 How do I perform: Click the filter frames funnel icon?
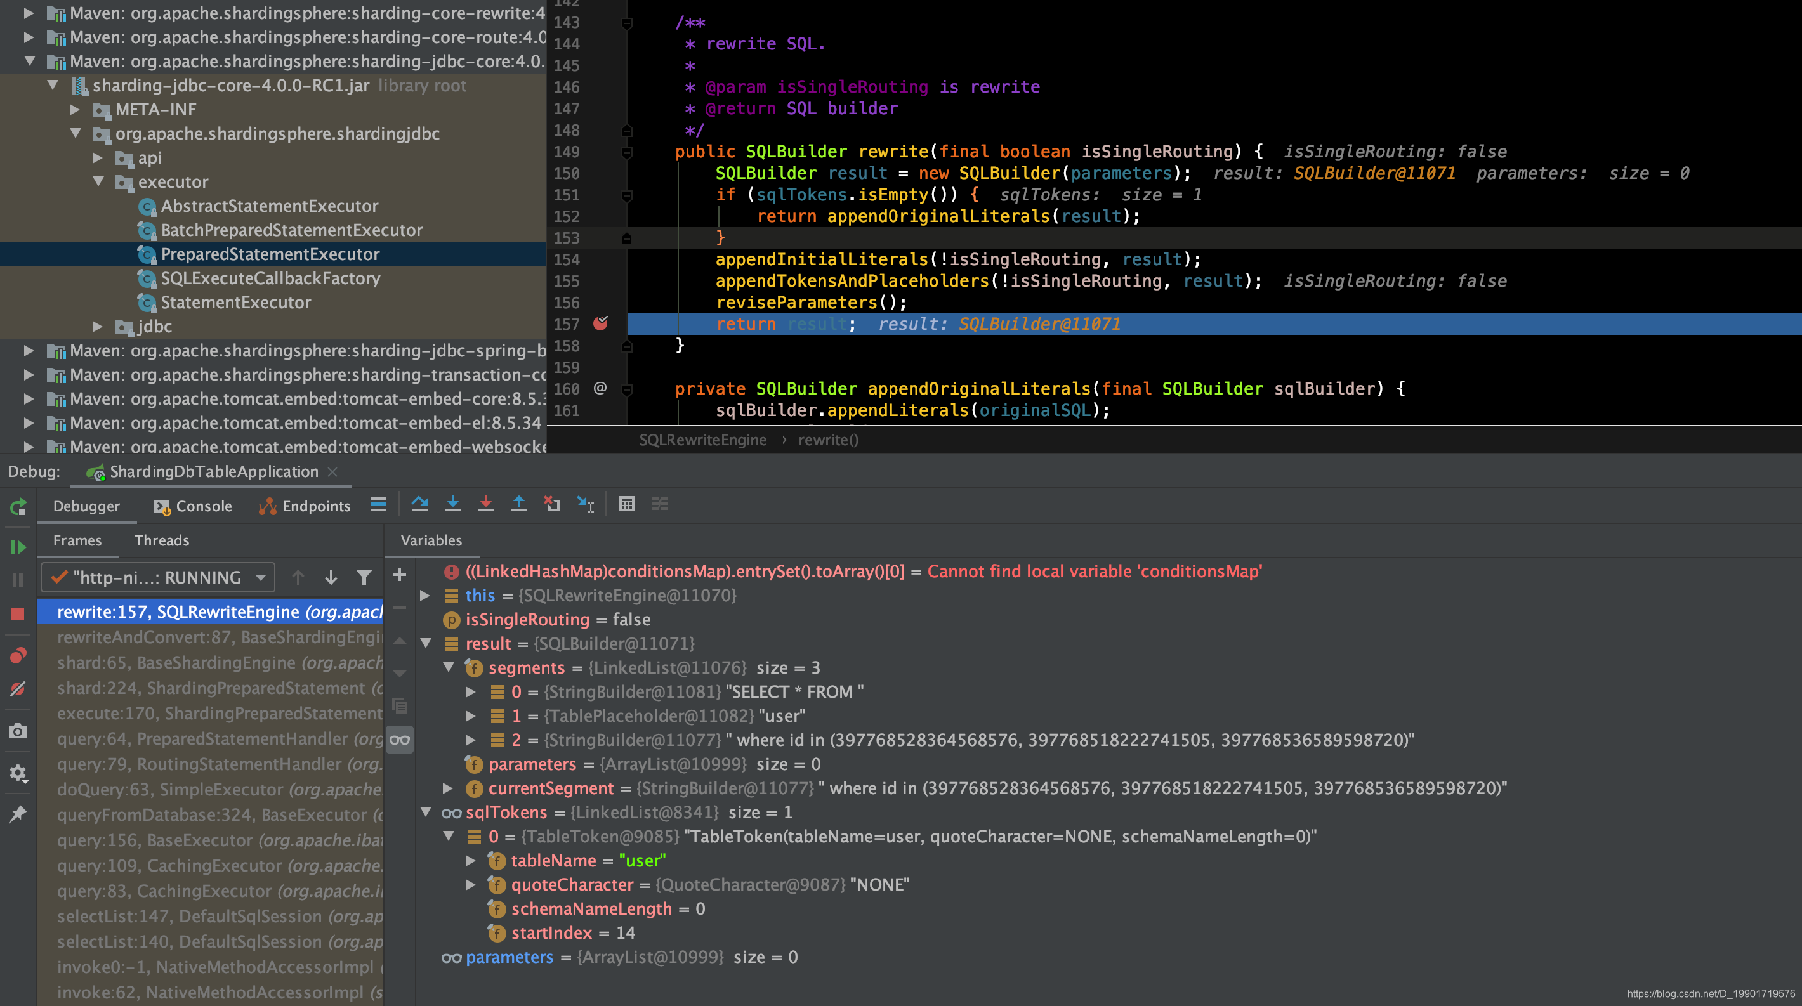point(364,577)
